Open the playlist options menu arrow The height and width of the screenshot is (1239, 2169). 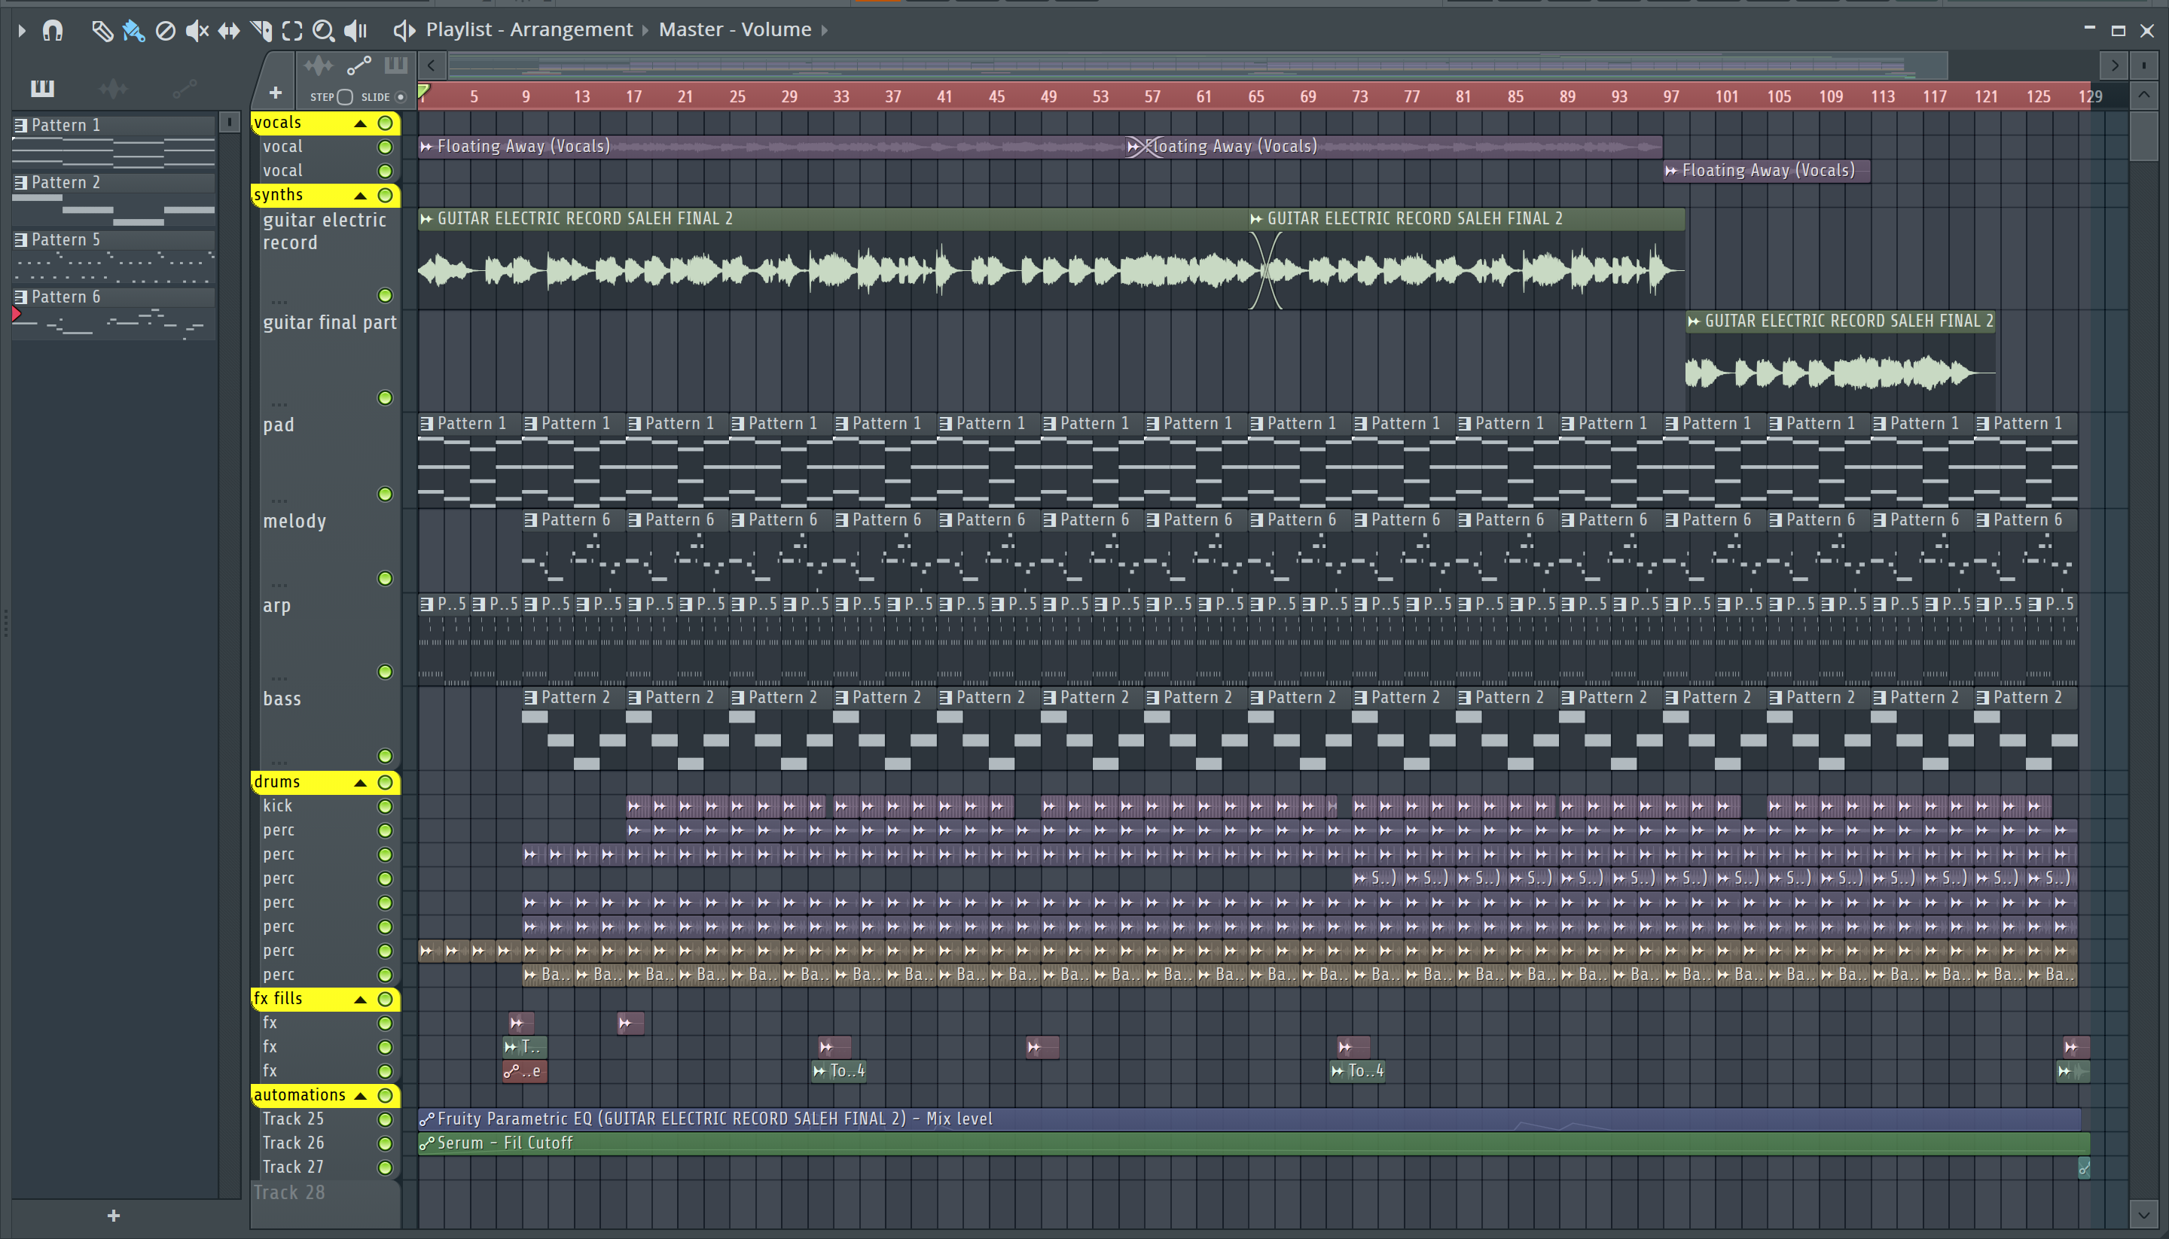point(21,32)
